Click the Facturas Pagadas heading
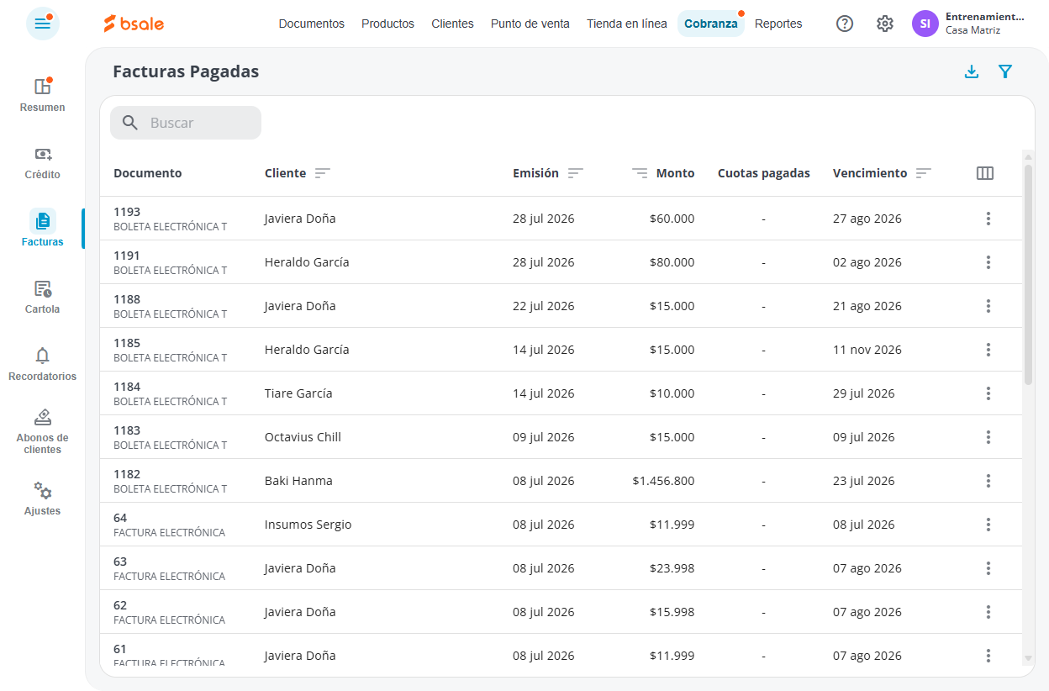 pyautogui.click(x=186, y=71)
